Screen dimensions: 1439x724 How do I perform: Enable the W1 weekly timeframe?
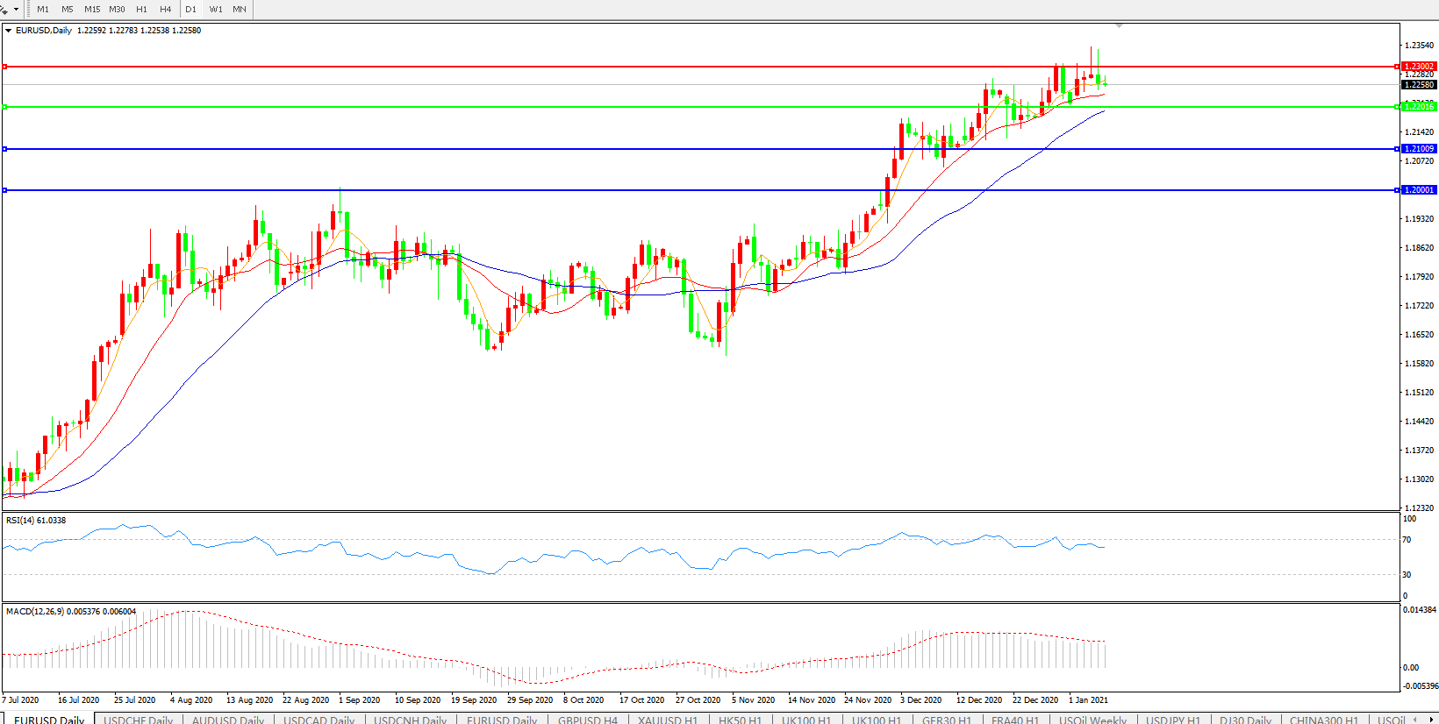click(x=216, y=9)
